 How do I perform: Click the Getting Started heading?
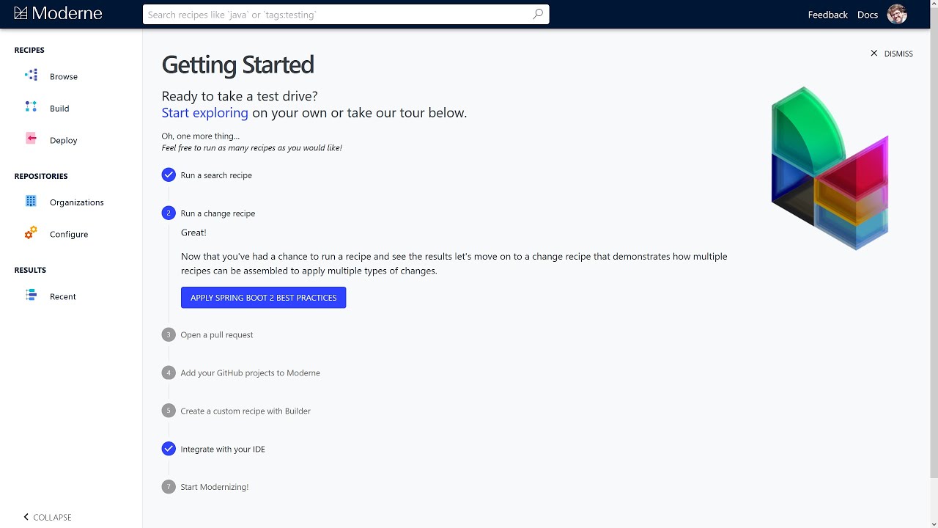coord(237,65)
